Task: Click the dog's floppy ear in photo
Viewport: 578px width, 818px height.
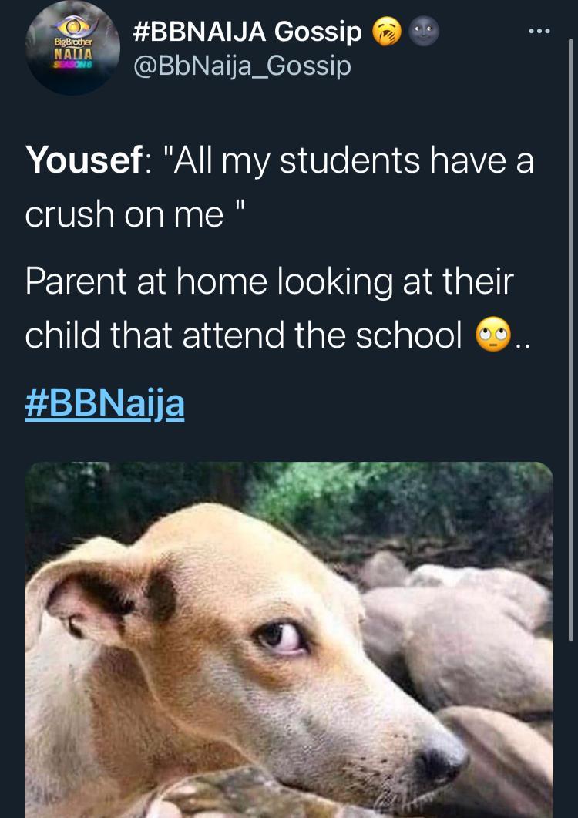Action: pyautogui.click(x=92, y=594)
